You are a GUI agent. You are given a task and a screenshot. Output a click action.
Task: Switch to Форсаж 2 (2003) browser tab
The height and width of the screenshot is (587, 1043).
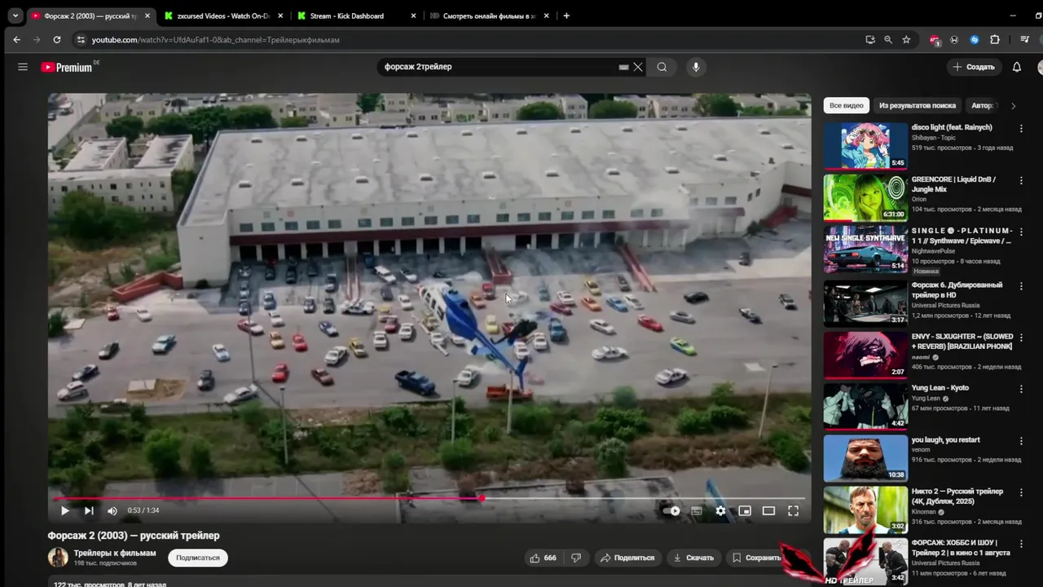90,15
